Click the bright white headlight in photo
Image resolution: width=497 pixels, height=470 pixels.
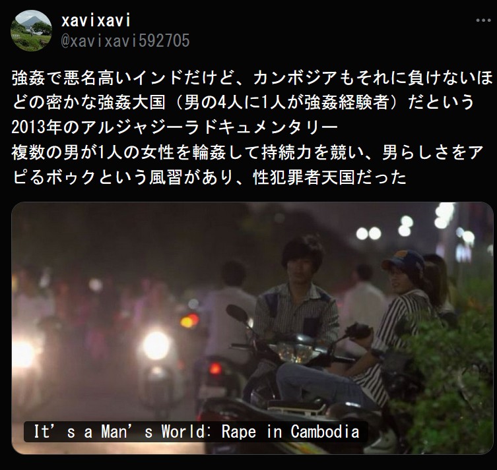[156, 345]
